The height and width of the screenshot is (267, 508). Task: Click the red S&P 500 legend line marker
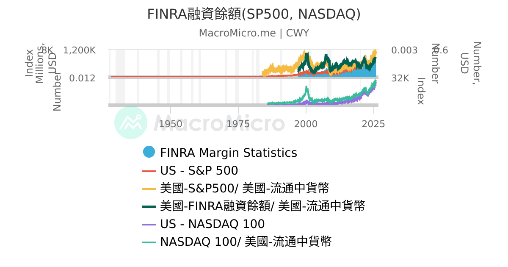click(149, 171)
